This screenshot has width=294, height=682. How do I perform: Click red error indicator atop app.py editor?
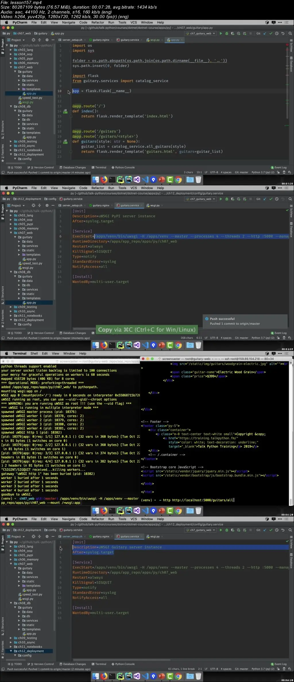(x=287, y=45)
